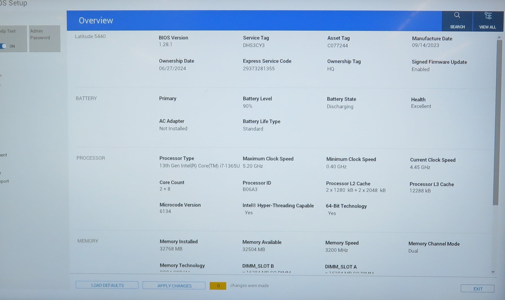
Task: Click the PROCESSOR section label
Action: point(91,158)
